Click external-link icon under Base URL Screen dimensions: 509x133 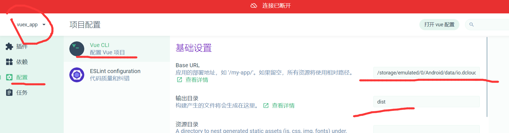point(180,80)
